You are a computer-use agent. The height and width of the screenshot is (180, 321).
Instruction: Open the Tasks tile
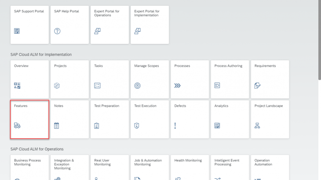tap(109, 79)
